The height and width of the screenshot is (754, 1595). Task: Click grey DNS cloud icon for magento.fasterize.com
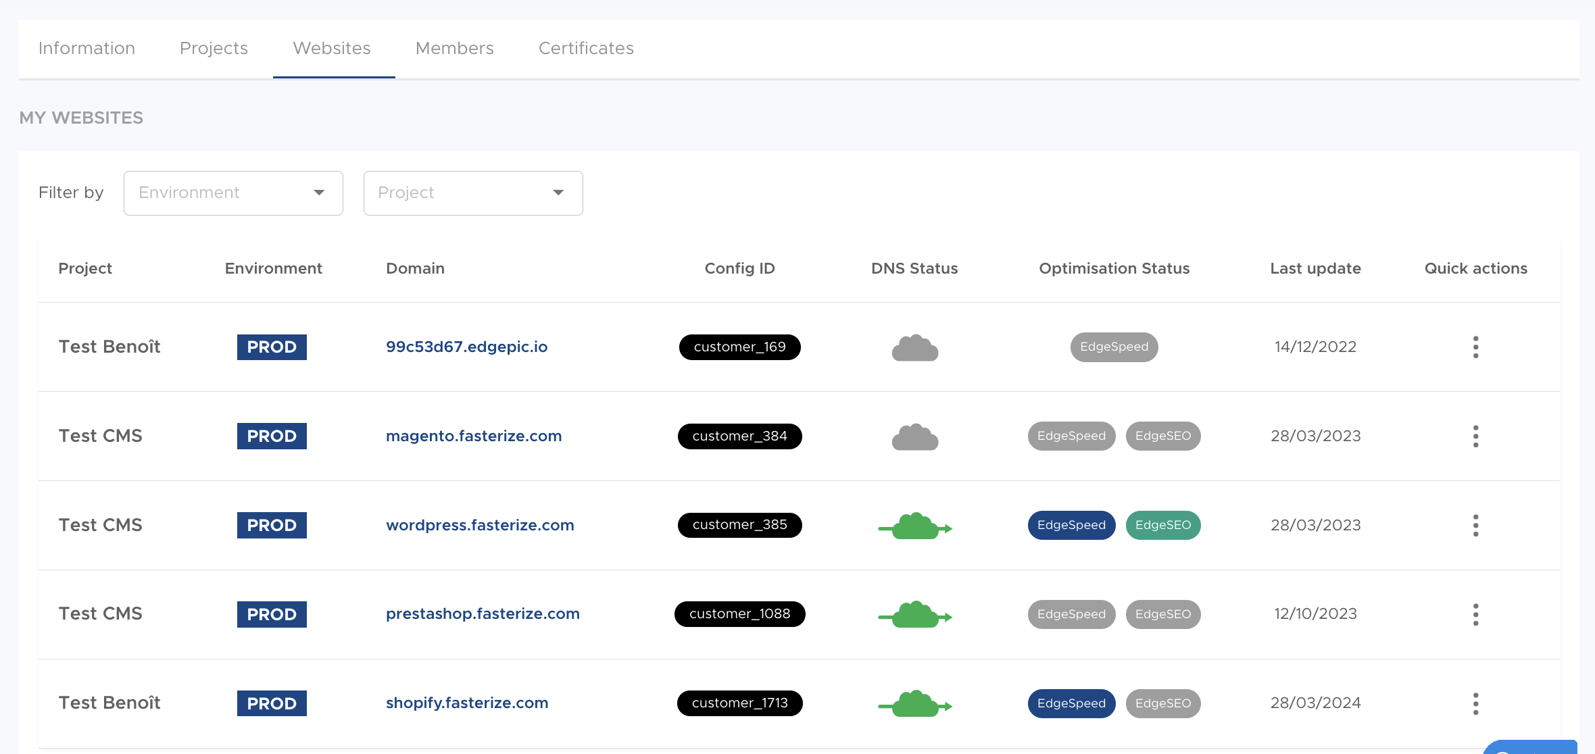point(914,437)
